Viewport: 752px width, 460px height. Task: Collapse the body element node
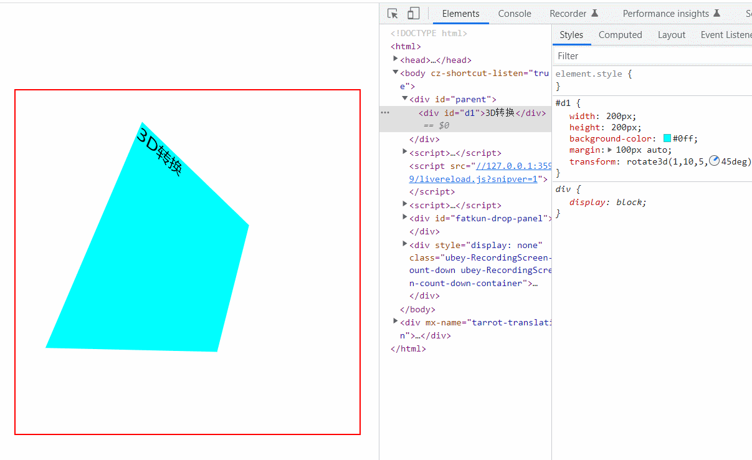coord(396,72)
